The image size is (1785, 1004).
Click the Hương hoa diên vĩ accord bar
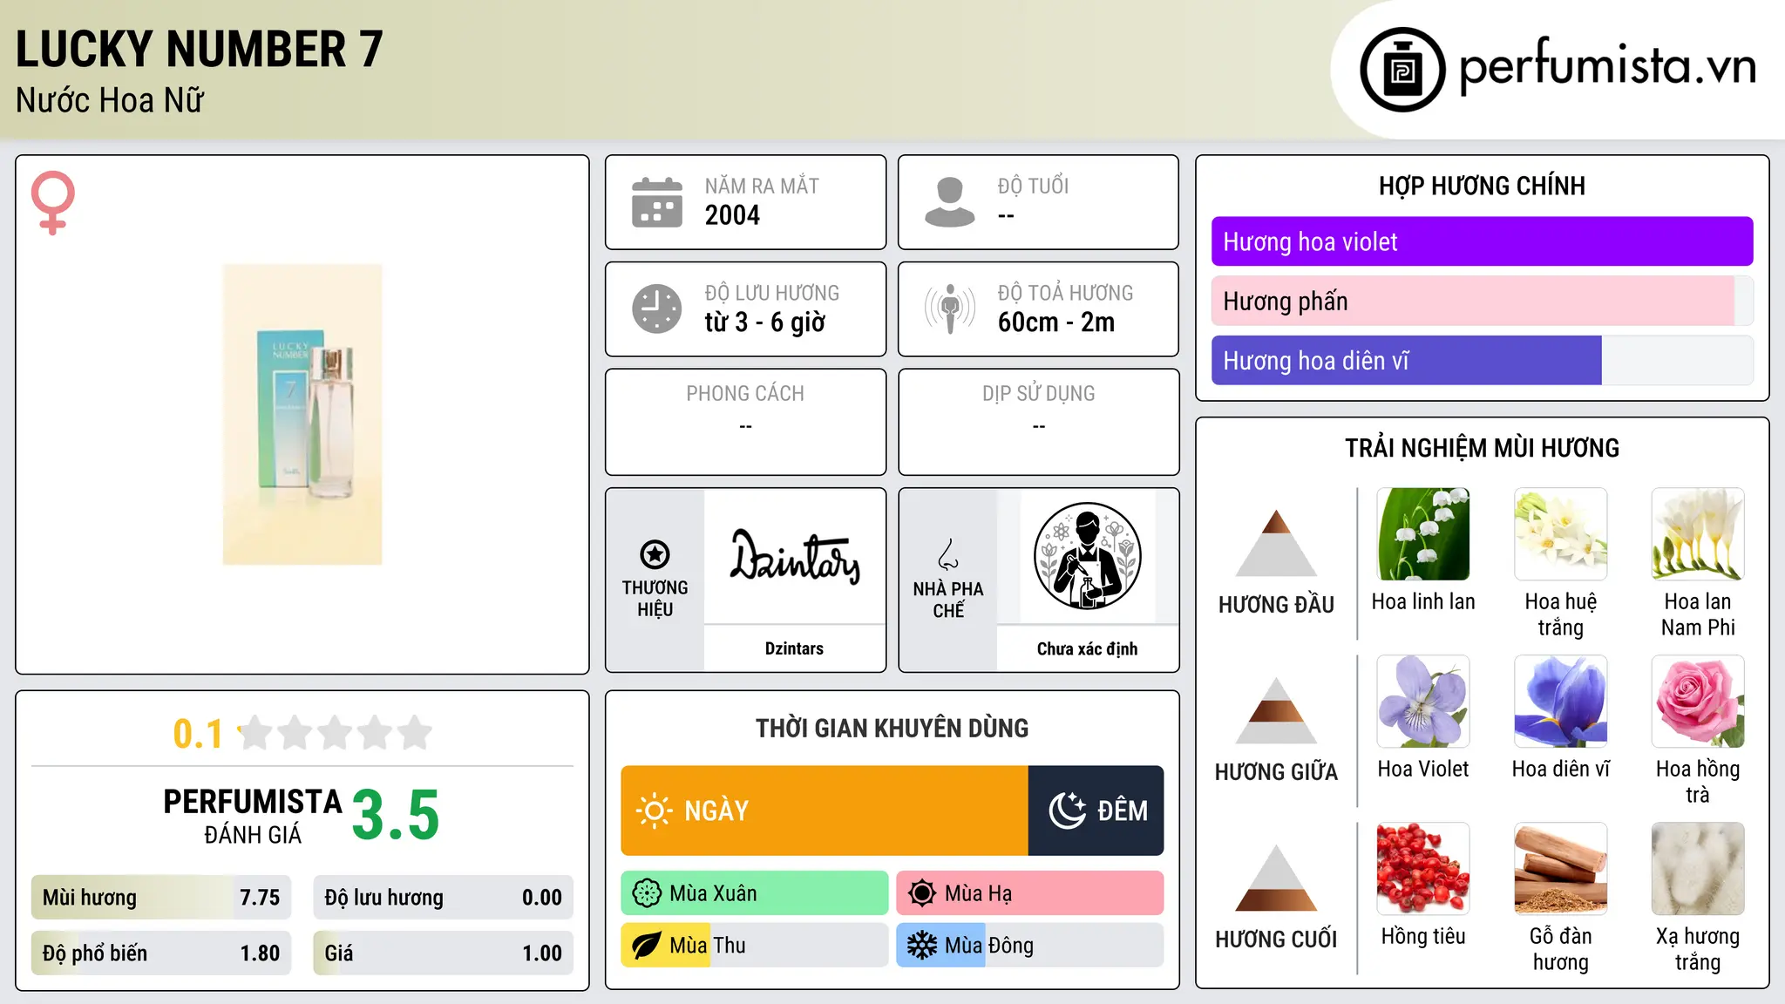click(1482, 360)
